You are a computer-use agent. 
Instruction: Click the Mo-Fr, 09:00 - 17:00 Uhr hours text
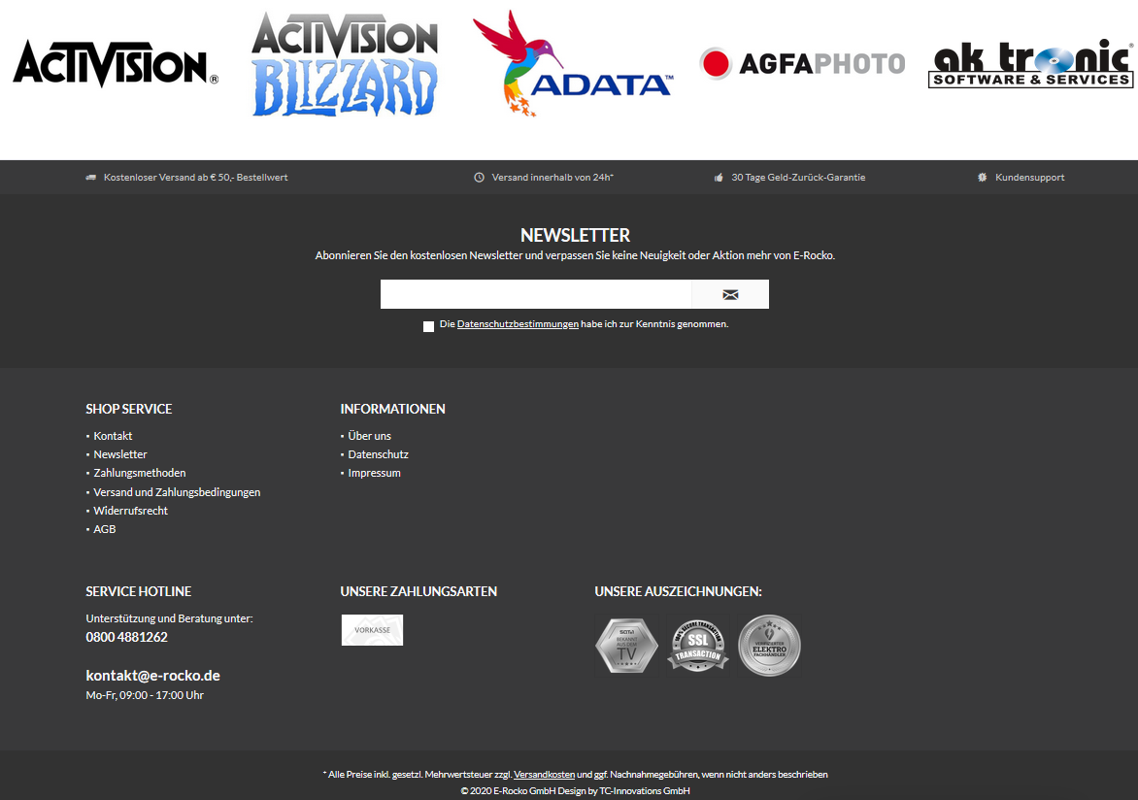[x=145, y=695]
